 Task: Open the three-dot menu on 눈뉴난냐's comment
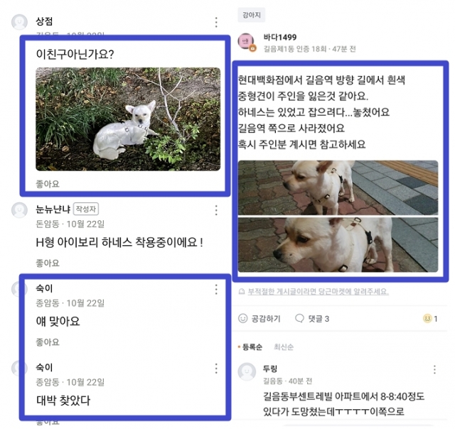[216, 210]
